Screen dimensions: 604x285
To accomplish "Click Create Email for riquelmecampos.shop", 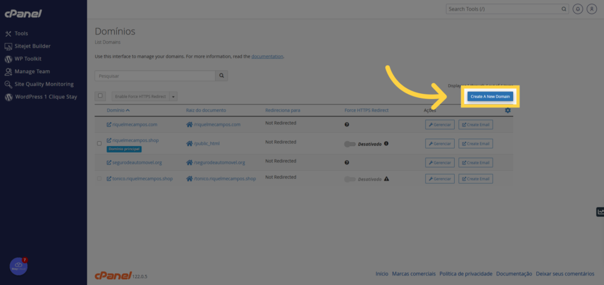I will coord(476,144).
